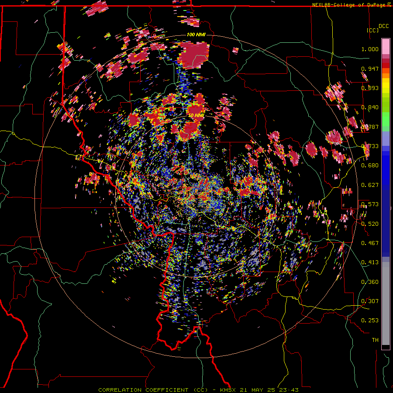The width and height of the screenshot is (393, 393).
Task: Select the 0.947 color scale label
Action: 370,69
